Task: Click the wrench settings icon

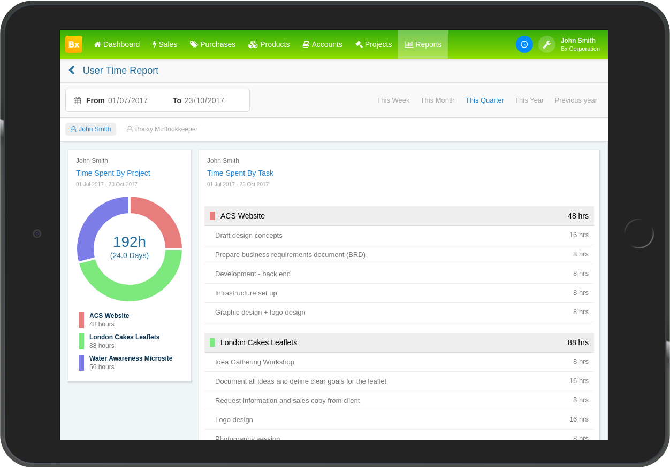Action: pyautogui.click(x=547, y=44)
